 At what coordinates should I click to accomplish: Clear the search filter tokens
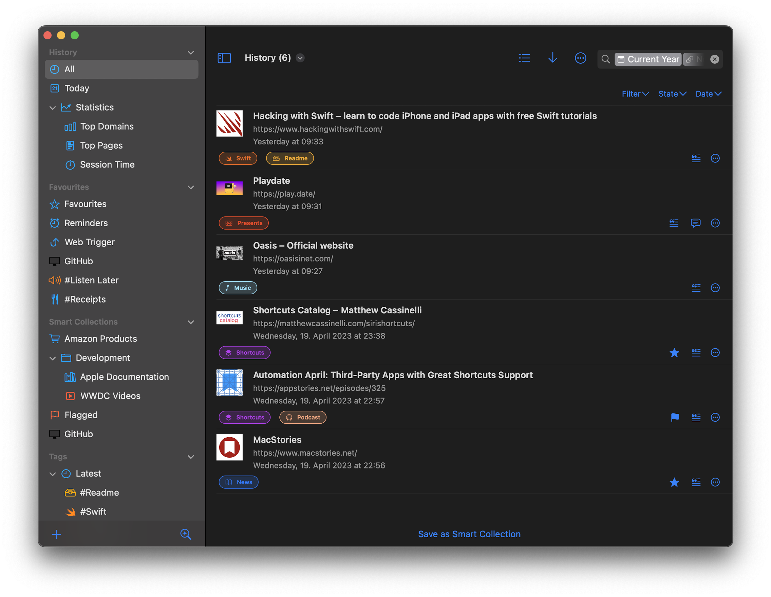(715, 59)
